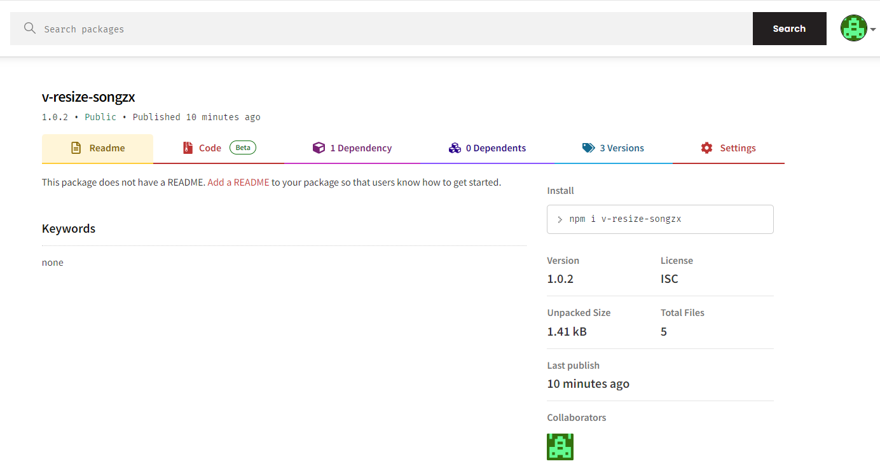This screenshot has width=880, height=473.
Task: Open the user avatar menu
Action: click(853, 29)
